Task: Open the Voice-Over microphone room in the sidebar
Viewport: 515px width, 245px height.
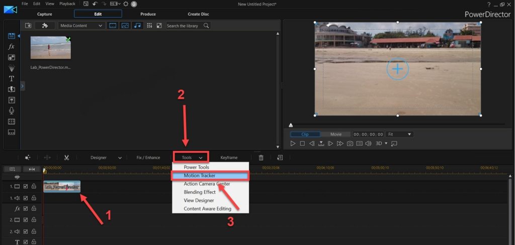Action: 12,111
